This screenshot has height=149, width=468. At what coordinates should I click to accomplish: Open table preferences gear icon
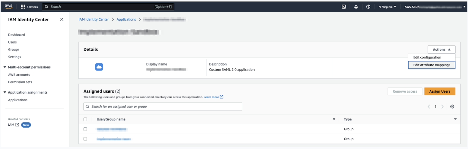click(452, 106)
